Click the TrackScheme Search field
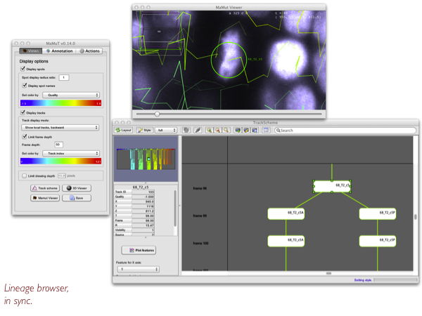 pyautogui.click(x=345, y=130)
